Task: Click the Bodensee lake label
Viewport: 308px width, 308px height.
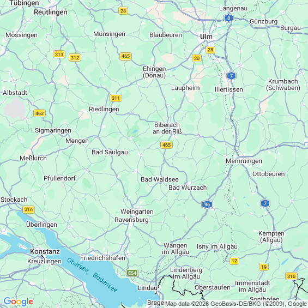Action: [105, 282]
